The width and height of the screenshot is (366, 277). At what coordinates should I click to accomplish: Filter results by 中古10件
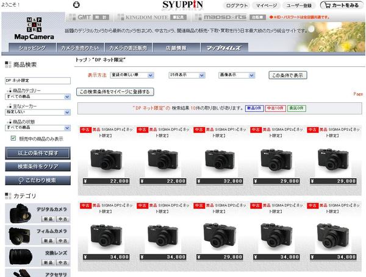275,108
